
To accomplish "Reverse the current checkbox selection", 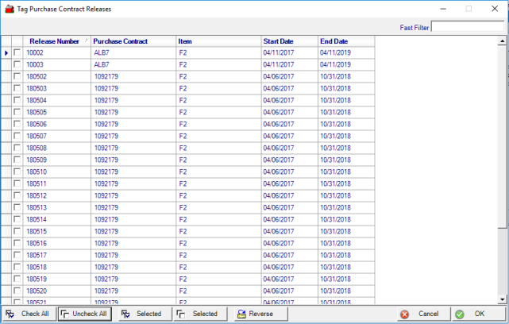I will (x=255, y=314).
